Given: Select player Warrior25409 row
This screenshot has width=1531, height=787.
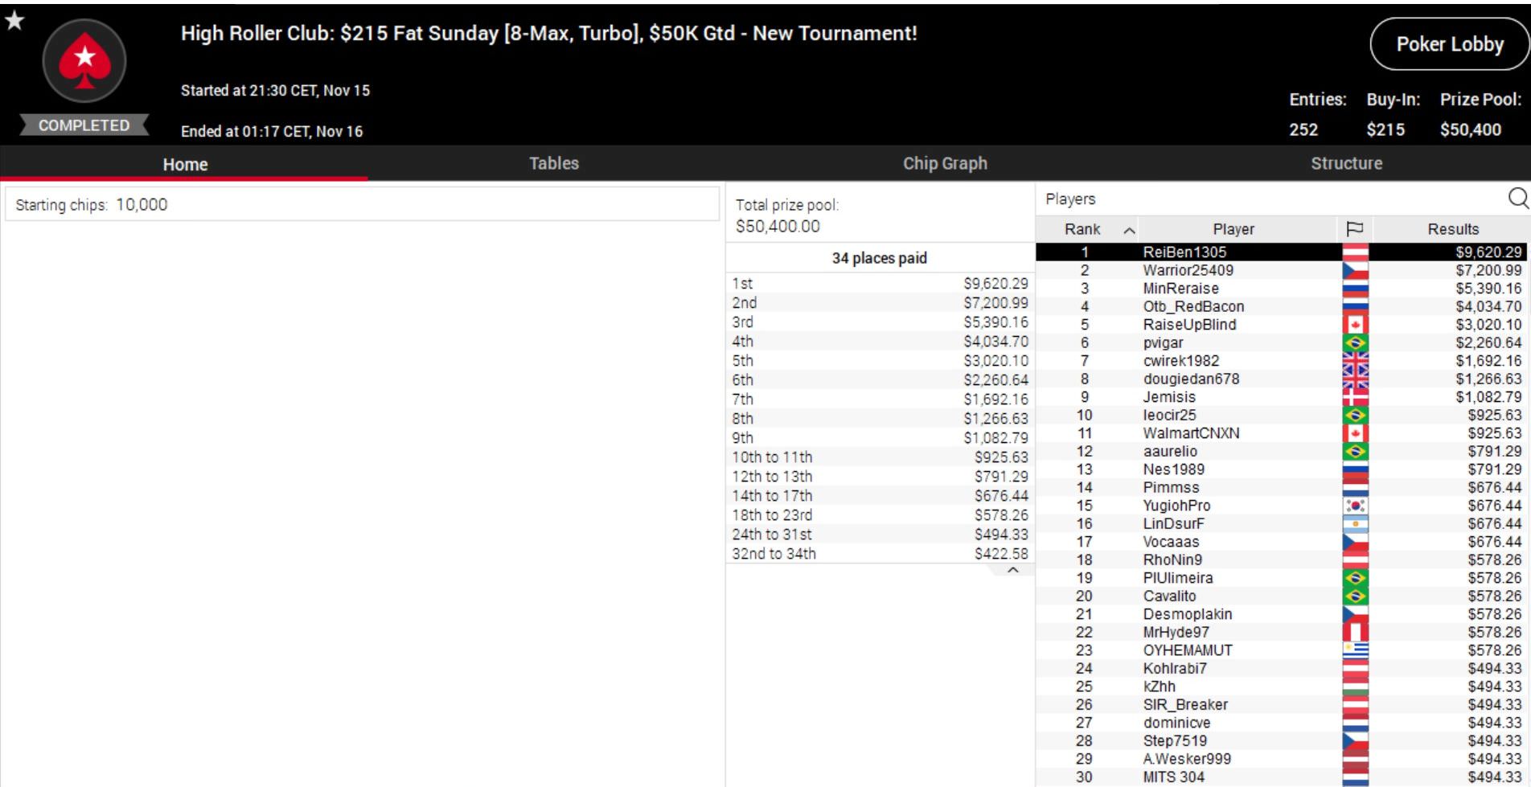Looking at the screenshot, I should (1188, 271).
